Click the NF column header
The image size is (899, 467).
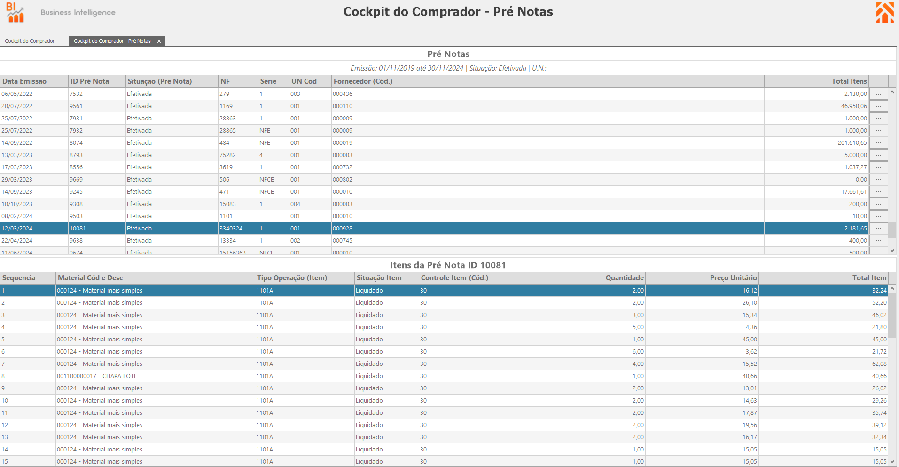(x=238, y=81)
